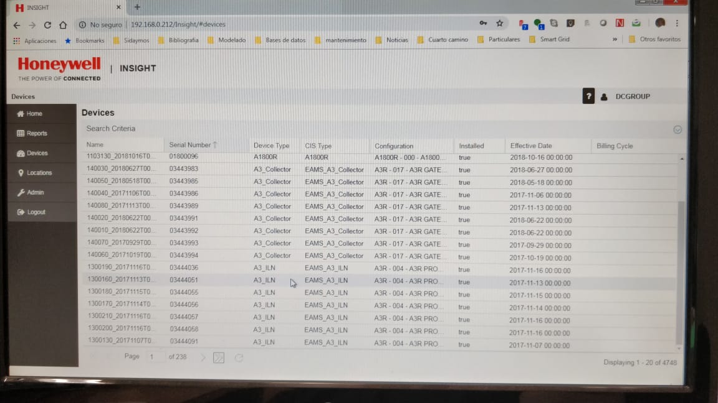Open the Bibliografía bookmark folder
Viewport: 718px width, 403px height.
(178, 40)
